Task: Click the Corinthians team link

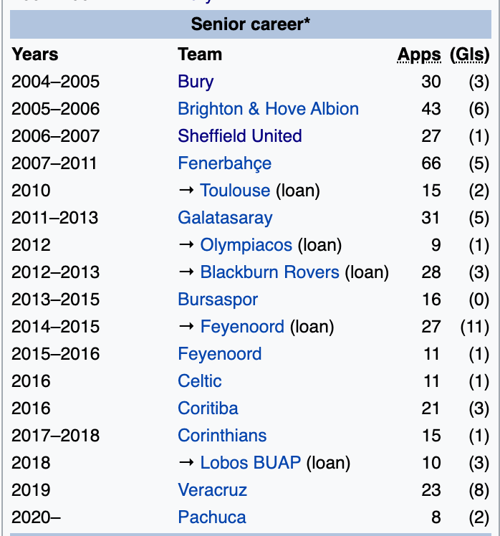Action: 222,436
